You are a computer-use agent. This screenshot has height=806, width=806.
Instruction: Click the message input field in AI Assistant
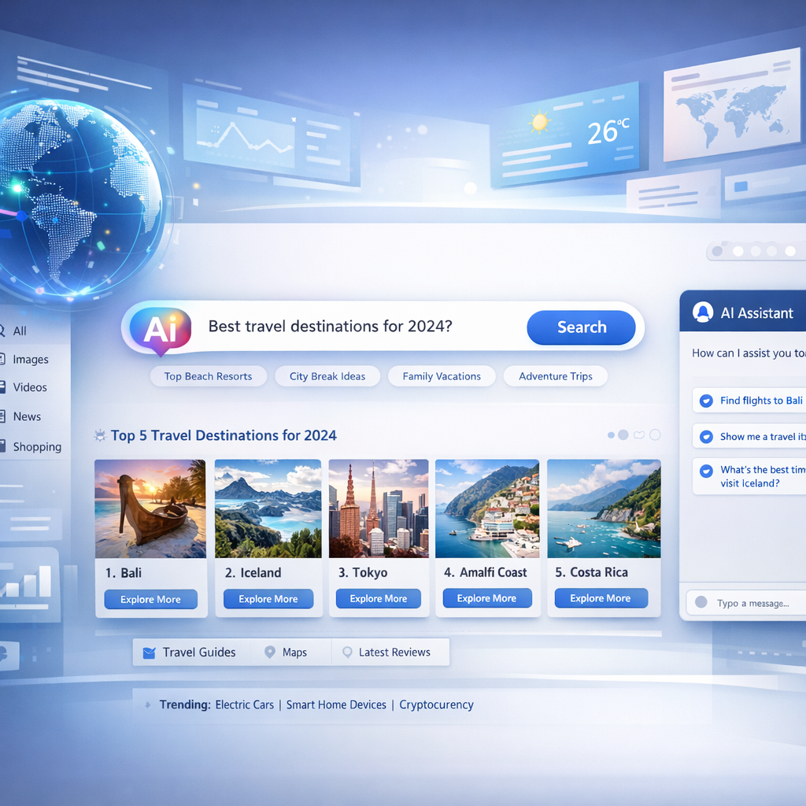pos(756,603)
